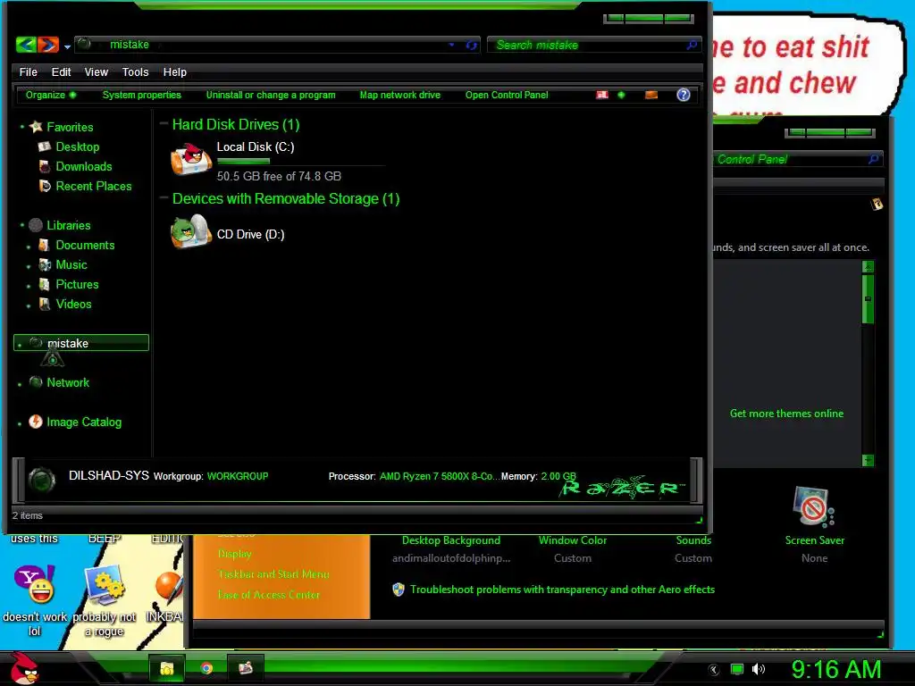This screenshot has height=686, width=915.
Task: Collapse the Hard Disk Drives group
Action: [x=164, y=123]
